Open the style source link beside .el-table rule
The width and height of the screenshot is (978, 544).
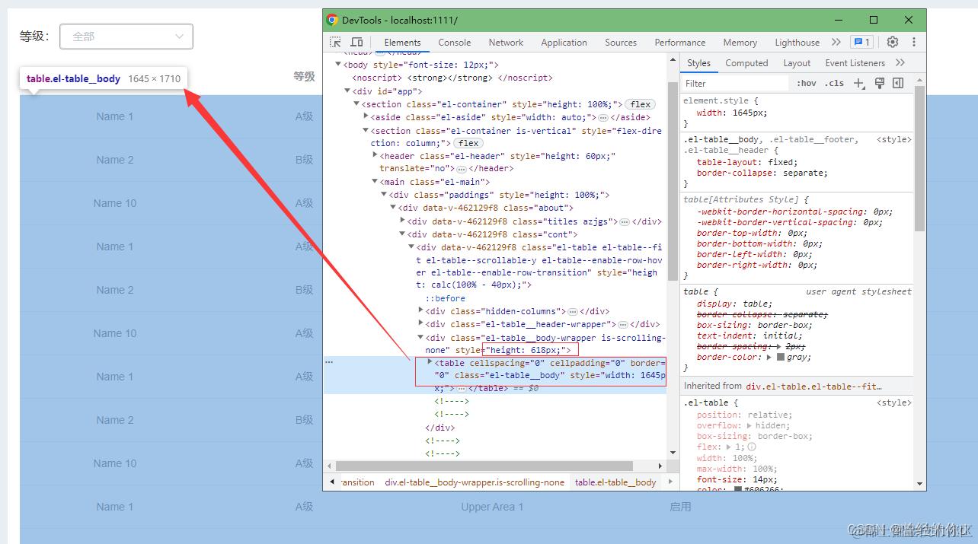tap(893, 402)
